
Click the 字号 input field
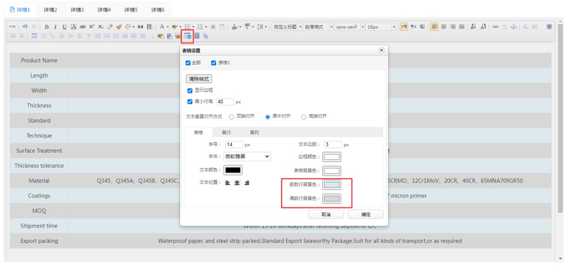[233, 145]
